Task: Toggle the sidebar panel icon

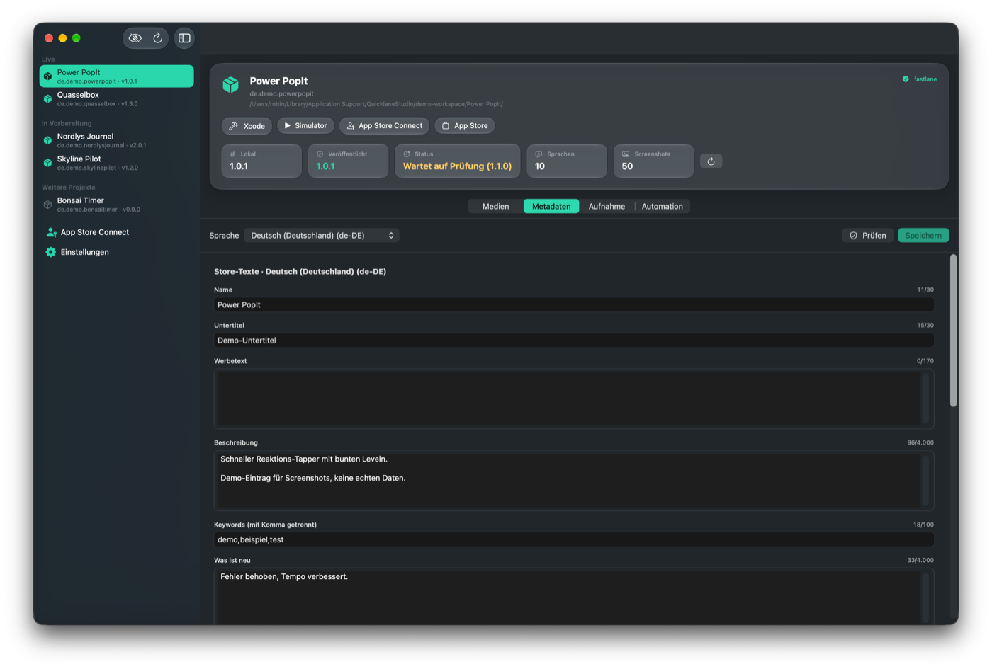Action: click(x=184, y=38)
